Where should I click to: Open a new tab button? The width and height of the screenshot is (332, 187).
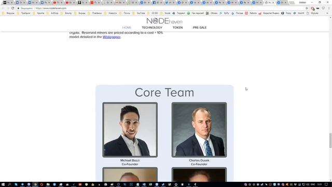pyautogui.click(x=292, y=3)
